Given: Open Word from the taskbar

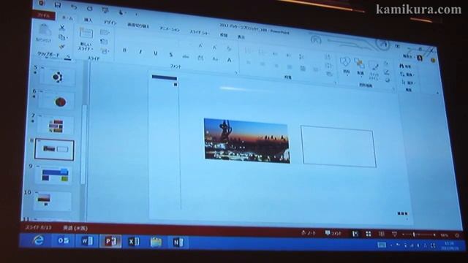Looking at the screenshot, I should [x=87, y=241].
